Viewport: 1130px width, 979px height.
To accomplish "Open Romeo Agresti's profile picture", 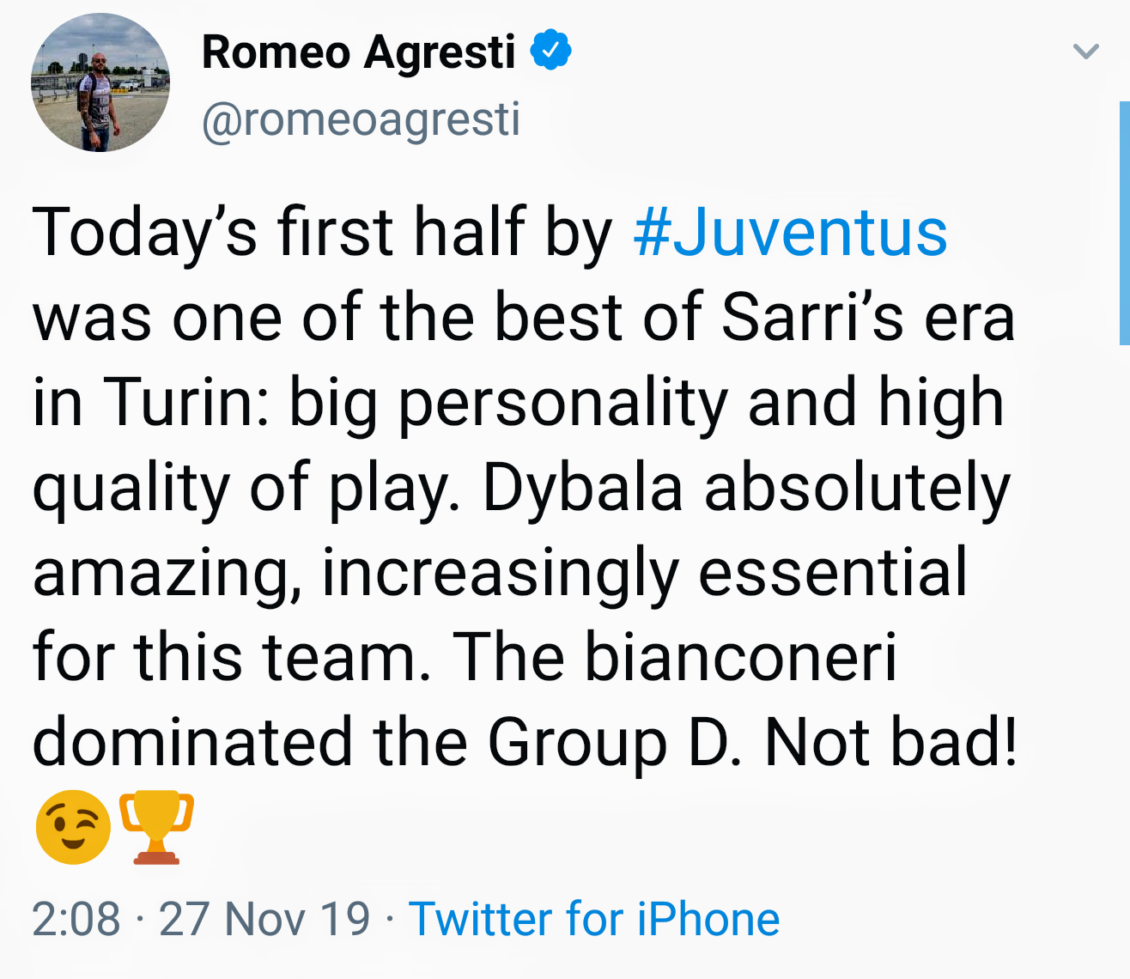I will [x=100, y=83].
